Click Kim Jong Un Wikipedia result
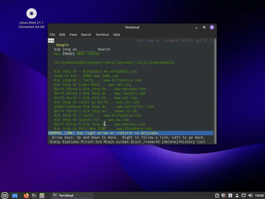Image resolution: width=265 pixels, height=199 pixels. click(x=95, y=71)
